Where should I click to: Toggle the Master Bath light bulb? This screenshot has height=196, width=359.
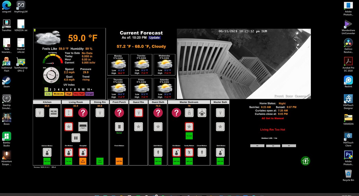220,113
